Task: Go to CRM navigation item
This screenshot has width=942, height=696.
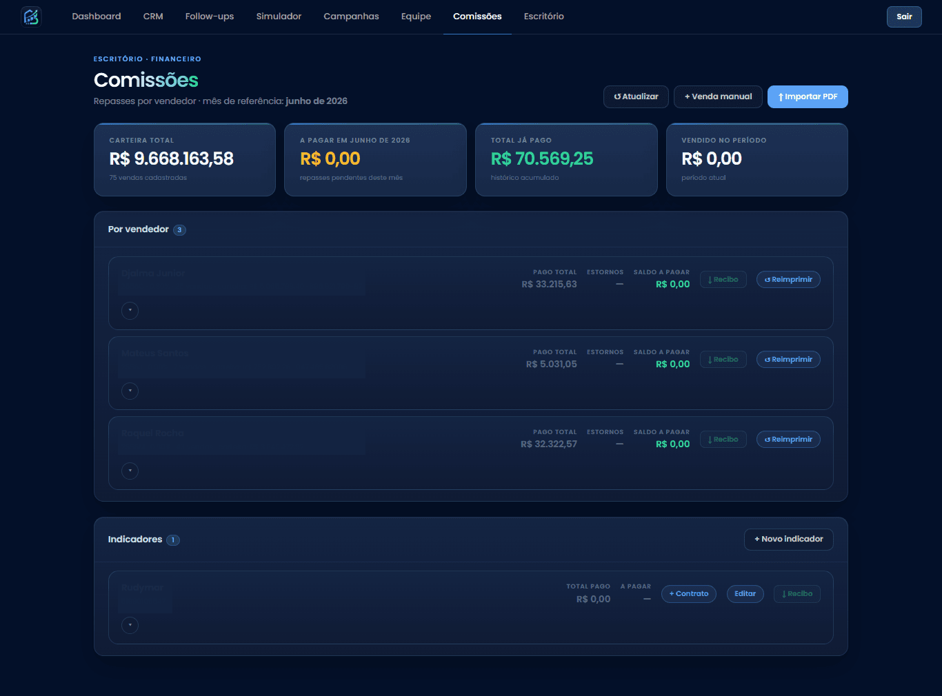Action: [x=153, y=17]
